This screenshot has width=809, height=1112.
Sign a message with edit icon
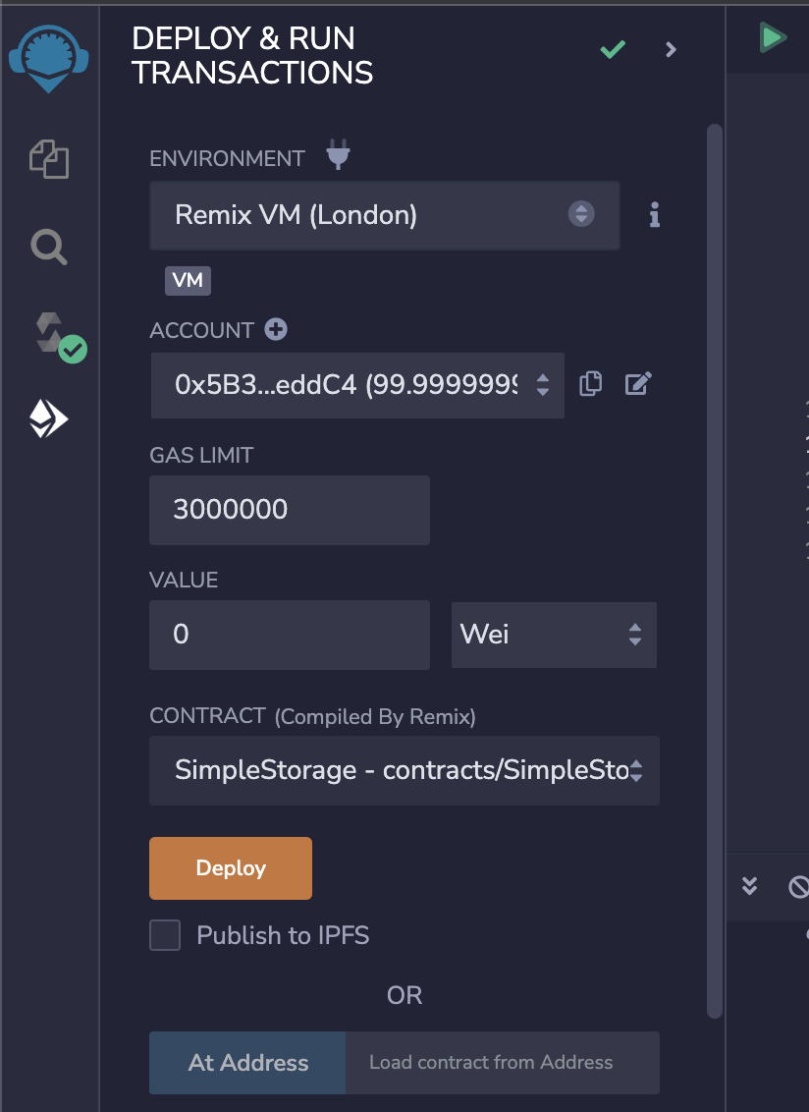click(x=638, y=384)
